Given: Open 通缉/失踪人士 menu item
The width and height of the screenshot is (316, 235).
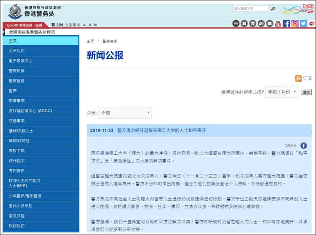Looking at the screenshot, I should click(41, 131).
